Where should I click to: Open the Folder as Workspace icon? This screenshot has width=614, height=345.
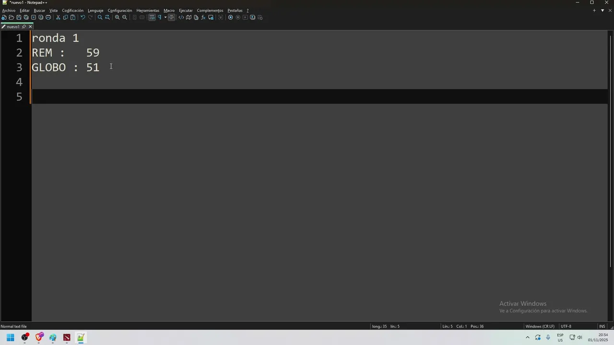[211, 17]
